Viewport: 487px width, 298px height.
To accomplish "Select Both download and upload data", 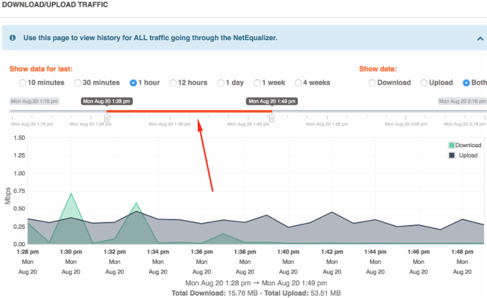I will click(466, 83).
